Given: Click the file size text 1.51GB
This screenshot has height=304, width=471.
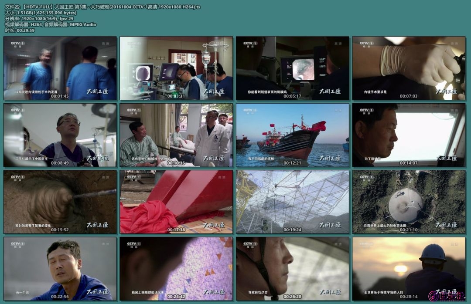Looking at the screenshot, I should pyautogui.click(x=41, y=13).
